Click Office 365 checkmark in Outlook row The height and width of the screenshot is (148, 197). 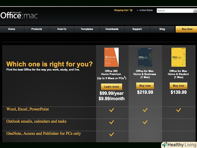[x=111, y=122]
